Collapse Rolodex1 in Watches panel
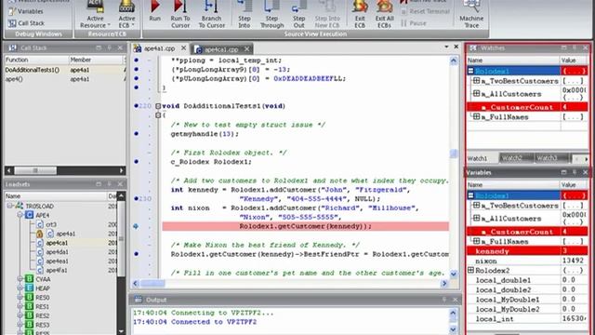The width and height of the screenshot is (595, 335). (x=471, y=71)
